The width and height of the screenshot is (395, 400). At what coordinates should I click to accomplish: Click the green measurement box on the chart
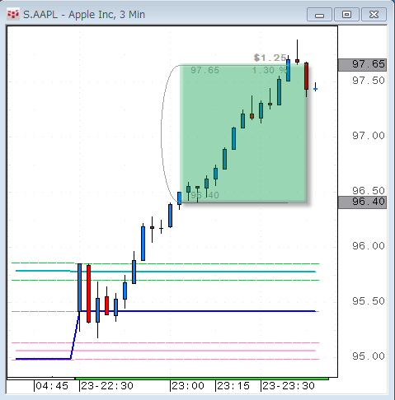click(x=243, y=134)
